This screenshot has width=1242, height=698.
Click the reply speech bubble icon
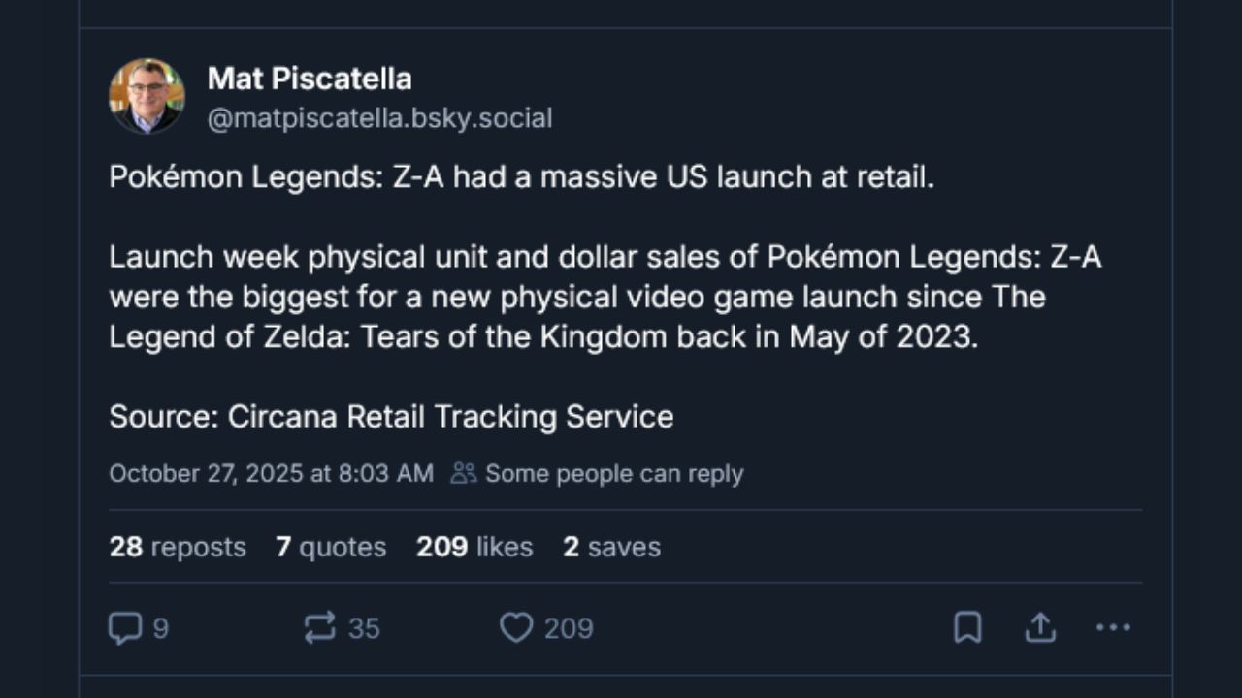click(x=125, y=628)
